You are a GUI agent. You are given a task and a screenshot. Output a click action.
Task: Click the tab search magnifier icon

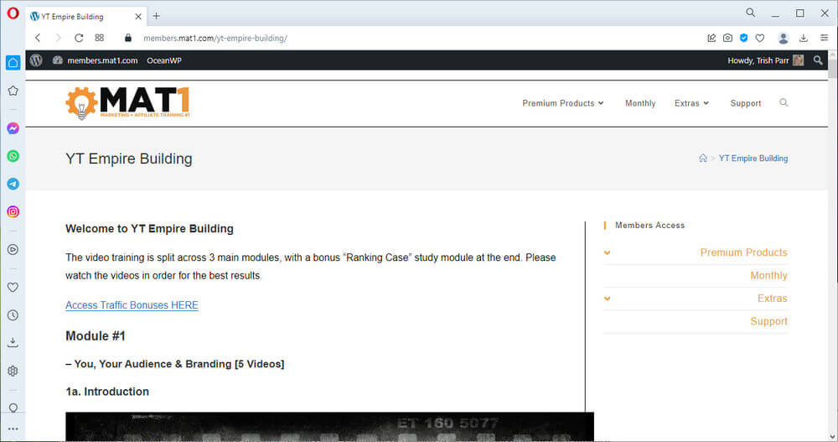[x=750, y=13]
